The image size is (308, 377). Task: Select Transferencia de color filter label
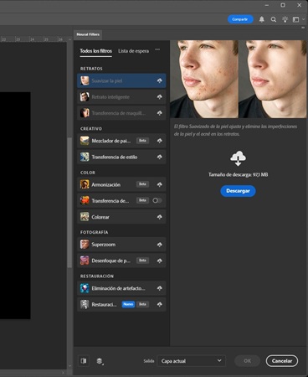click(x=110, y=201)
